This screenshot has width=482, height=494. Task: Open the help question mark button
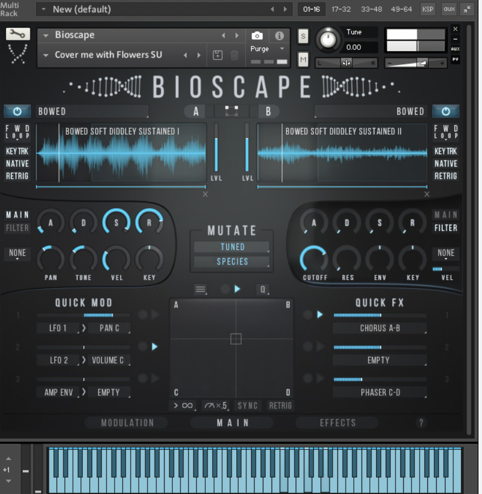(421, 422)
